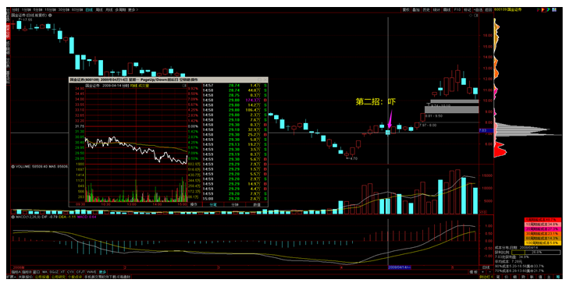Click the blue grid icon at top right
566x283 pixels.
554,9
